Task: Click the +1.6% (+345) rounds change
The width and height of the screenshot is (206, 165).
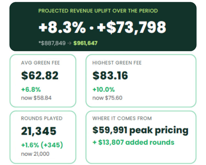Action: coord(42,145)
